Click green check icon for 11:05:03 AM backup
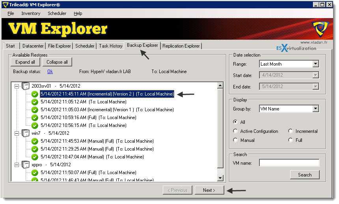 pos(35,110)
